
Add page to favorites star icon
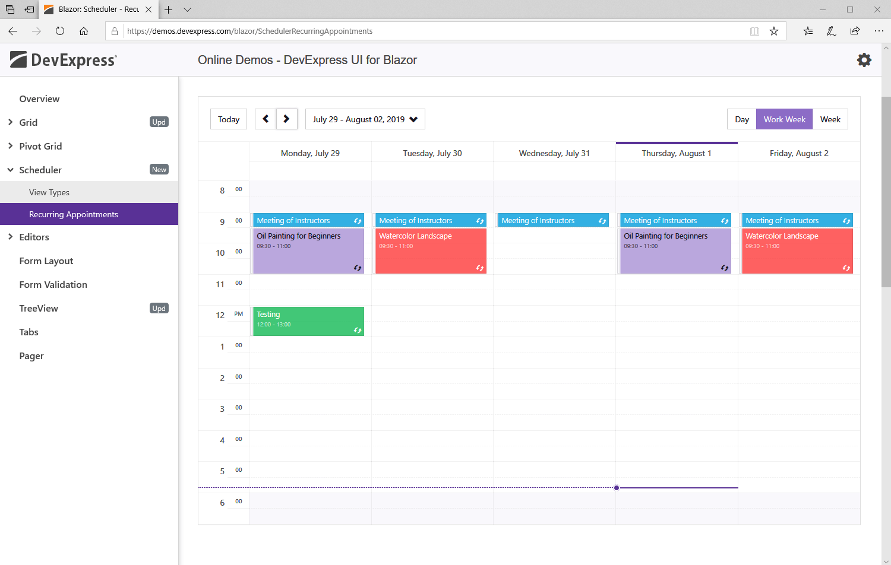coord(773,31)
